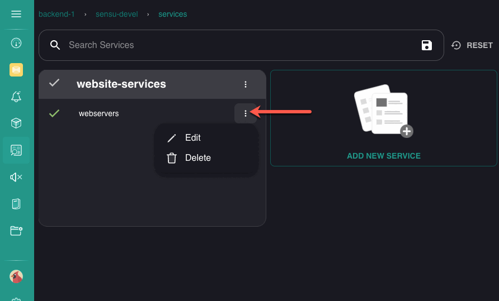Open the cube entities icon in sidebar

16,123
